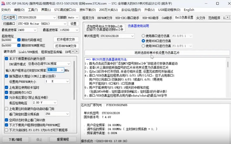Toggle 清除EEPROM缓冲区 checkbox

pyautogui.click(x=19, y=45)
